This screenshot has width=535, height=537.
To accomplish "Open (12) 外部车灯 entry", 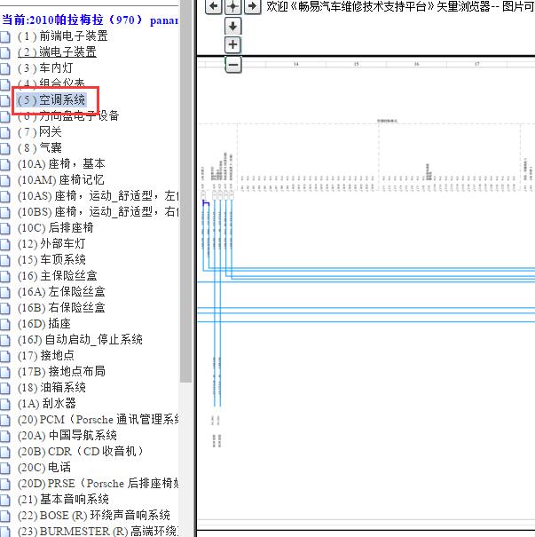I will [x=51, y=244].
